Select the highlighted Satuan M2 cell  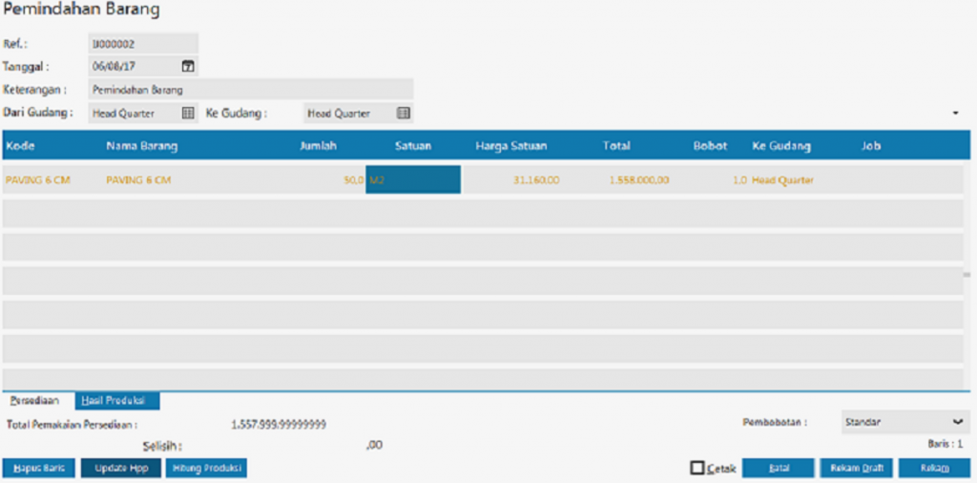coord(413,179)
